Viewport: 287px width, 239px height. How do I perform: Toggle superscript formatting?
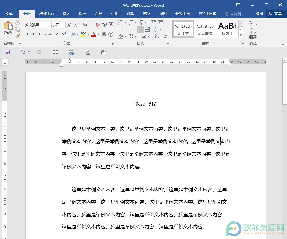64,34
